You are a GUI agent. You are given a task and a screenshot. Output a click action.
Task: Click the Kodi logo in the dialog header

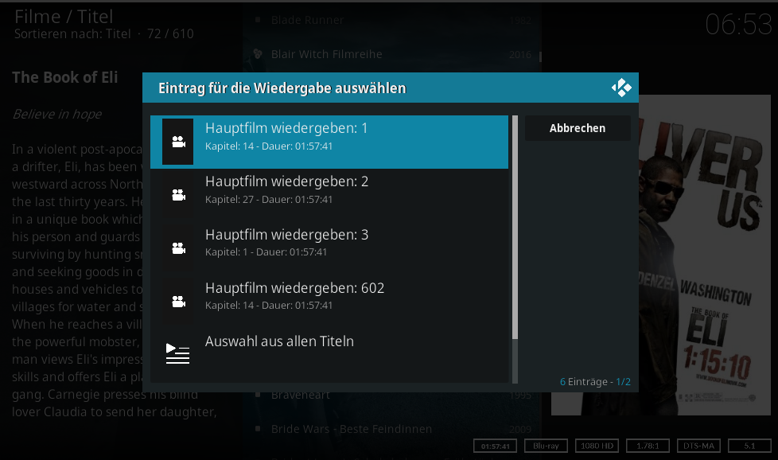(621, 88)
